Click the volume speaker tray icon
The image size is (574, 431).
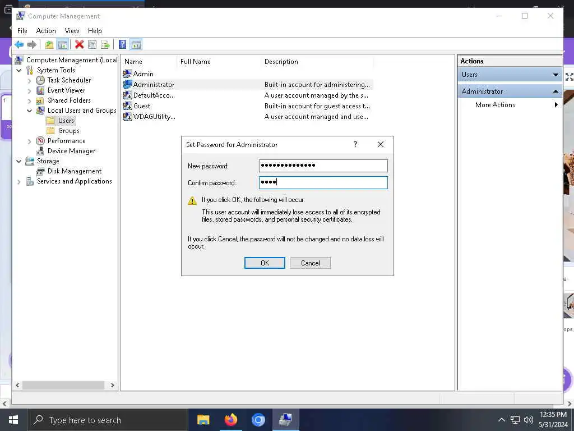(528, 420)
